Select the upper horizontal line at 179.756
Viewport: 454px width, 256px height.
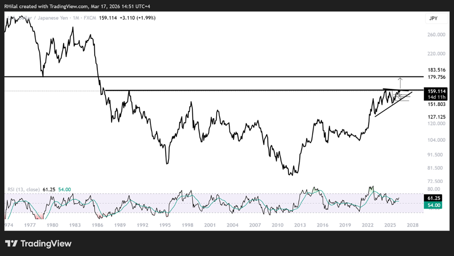click(x=214, y=77)
